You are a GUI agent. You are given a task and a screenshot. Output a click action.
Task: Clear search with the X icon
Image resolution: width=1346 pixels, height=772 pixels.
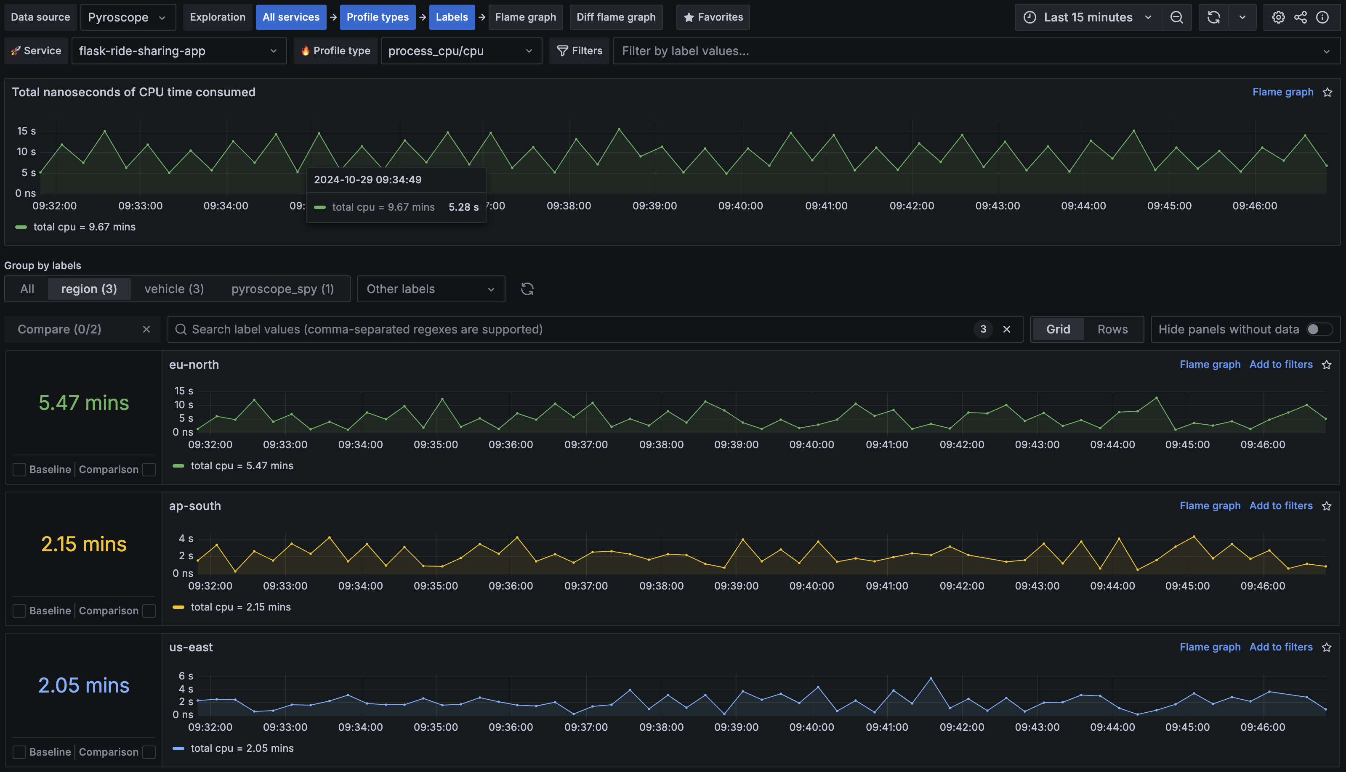(x=1006, y=329)
